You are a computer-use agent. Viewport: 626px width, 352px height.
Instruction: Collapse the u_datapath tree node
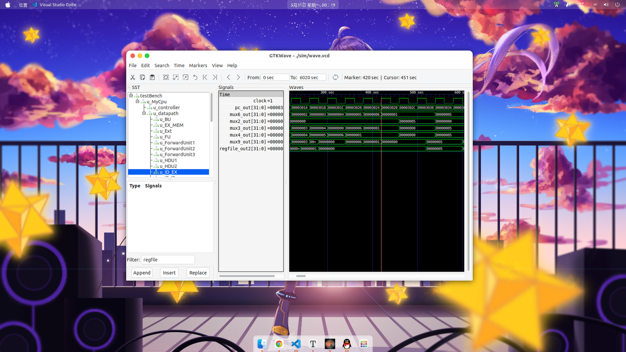[x=143, y=113]
